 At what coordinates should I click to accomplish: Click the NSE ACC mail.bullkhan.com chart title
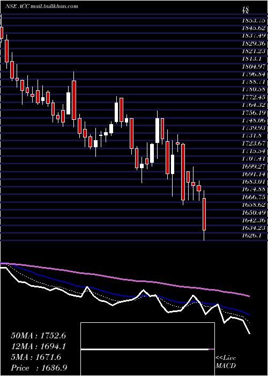(x=42, y=6)
